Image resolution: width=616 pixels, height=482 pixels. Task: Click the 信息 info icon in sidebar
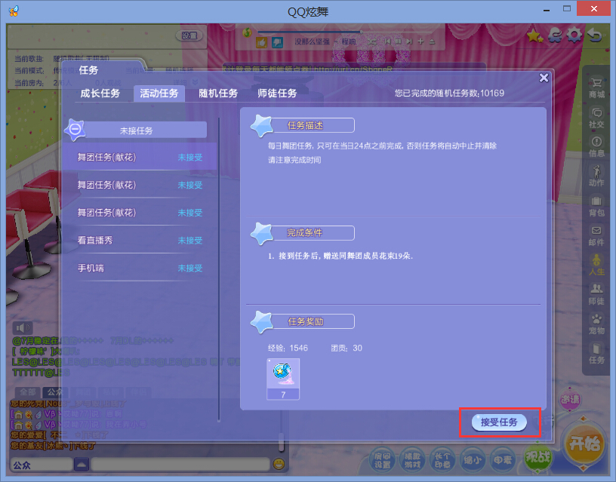coord(596,146)
